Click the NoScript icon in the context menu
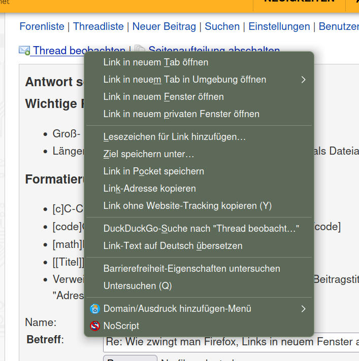 95,326
